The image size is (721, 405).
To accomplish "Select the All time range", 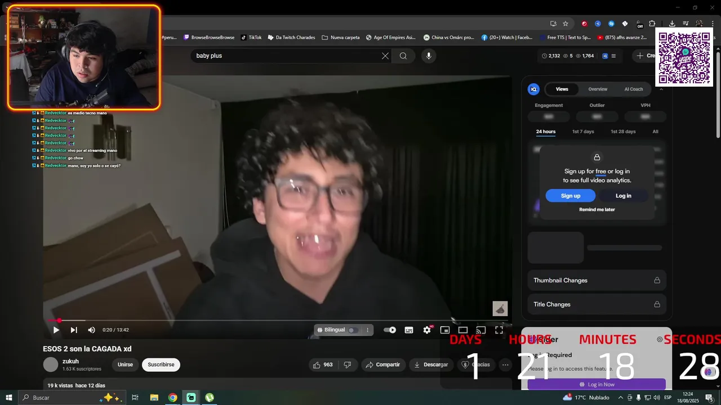I will tap(655, 132).
